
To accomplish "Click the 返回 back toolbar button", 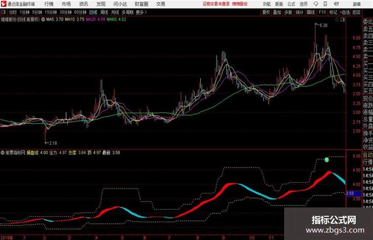I will pos(356,12).
